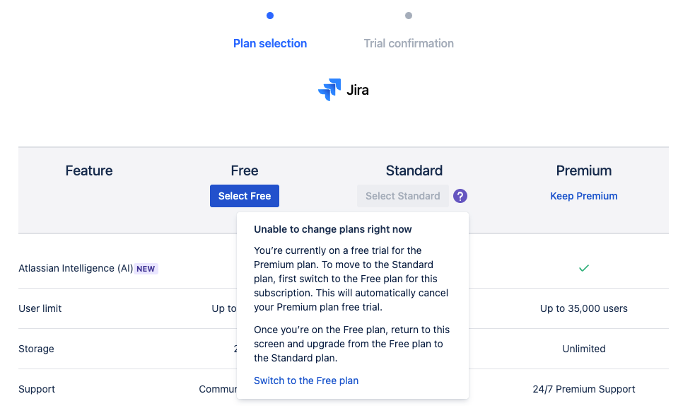Click the Atlassian Intelligence (AI) feature row label

coord(76,268)
